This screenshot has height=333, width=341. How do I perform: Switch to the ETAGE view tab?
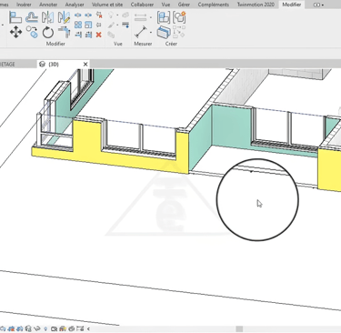[x=7, y=65]
